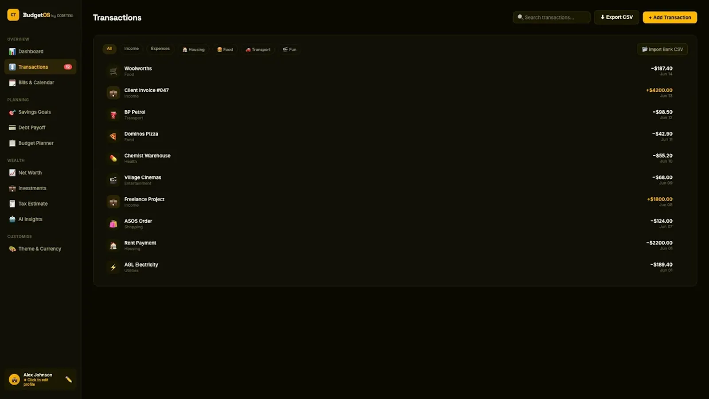Click the BP Petrol fuel pump icon

(x=113, y=115)
